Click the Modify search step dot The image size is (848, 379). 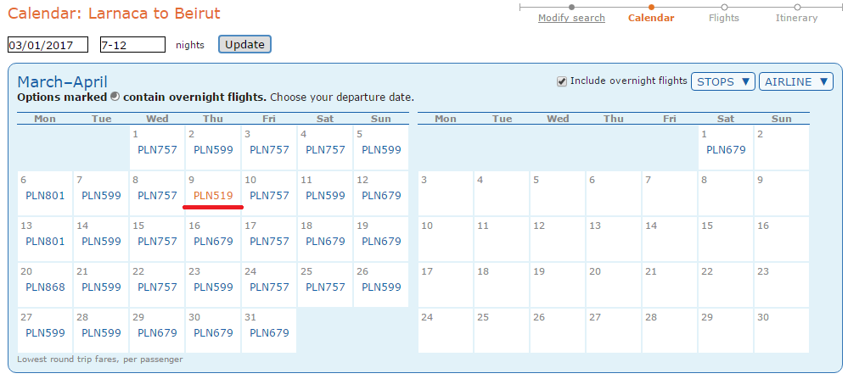pyautogui.click(x=571, y=7)
